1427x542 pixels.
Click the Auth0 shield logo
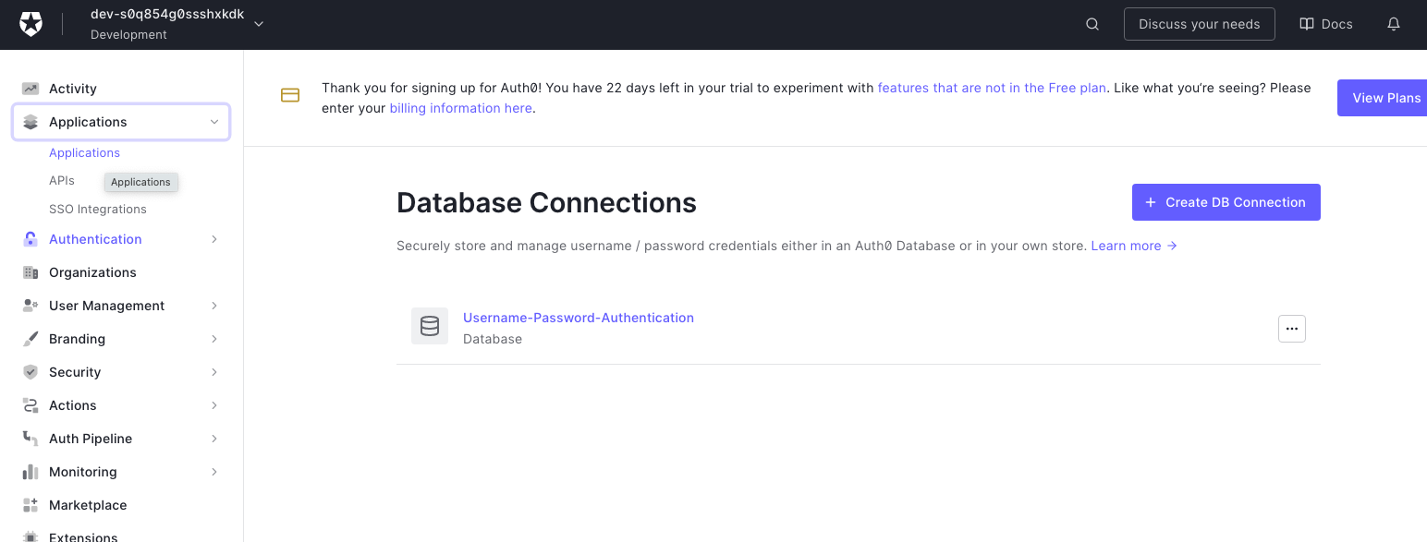click(30, 24)
